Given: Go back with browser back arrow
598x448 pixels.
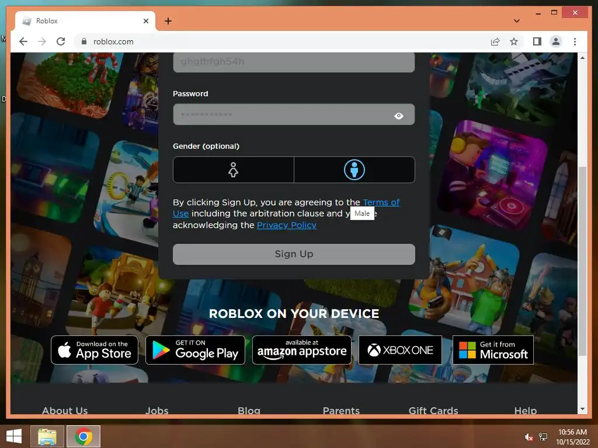Looking at the screenshot, I should click(23, 41).
